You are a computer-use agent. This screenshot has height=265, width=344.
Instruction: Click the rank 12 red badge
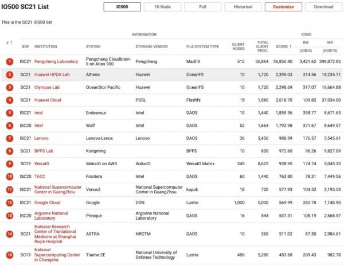pyautogui.click(x=9, y=202)
